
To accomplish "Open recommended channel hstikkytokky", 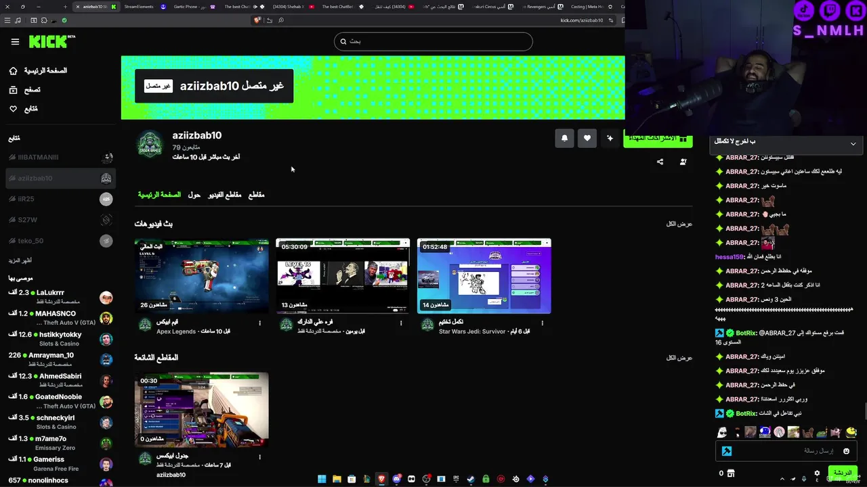I will pyautogui.click(x=61, y=339).
